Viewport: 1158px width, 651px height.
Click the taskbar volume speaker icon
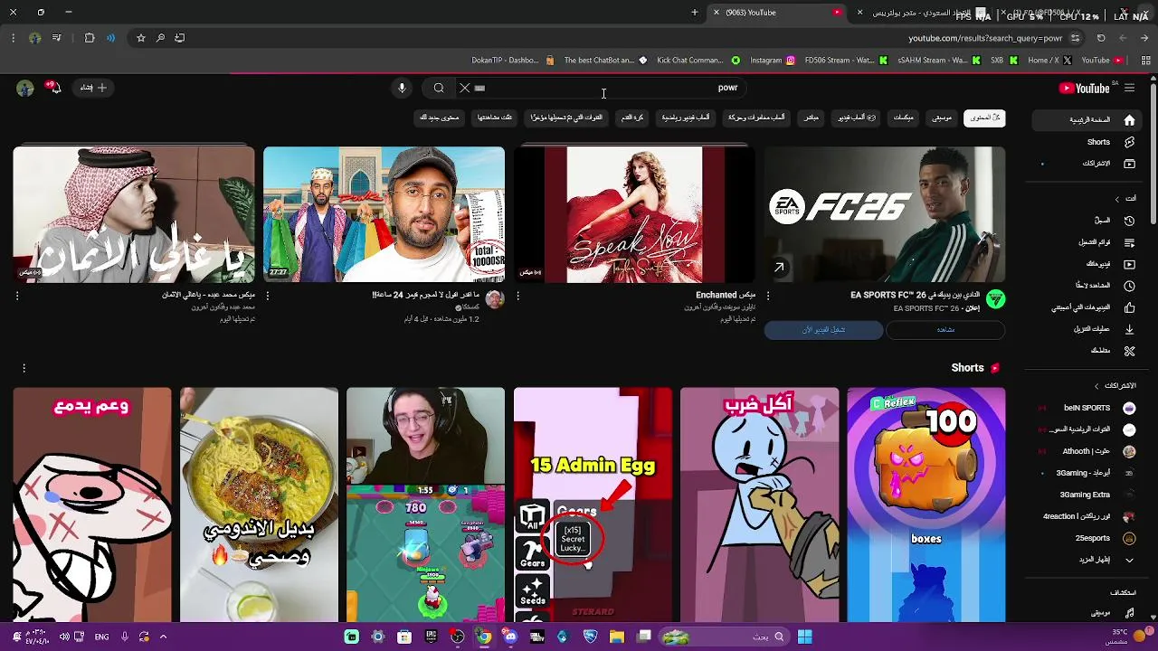[x=64, y=637]
